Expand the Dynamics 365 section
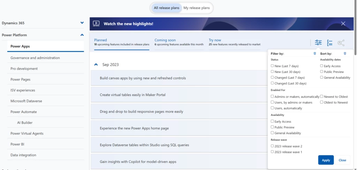The height and width of the screenshot is (170, 357). click(82, 23)
